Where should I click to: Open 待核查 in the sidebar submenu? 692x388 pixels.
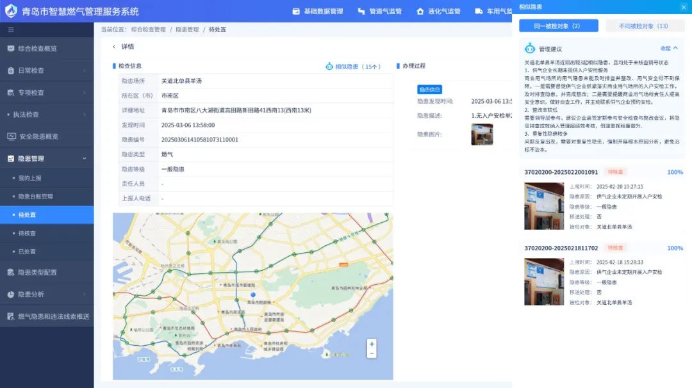(27, 234)
